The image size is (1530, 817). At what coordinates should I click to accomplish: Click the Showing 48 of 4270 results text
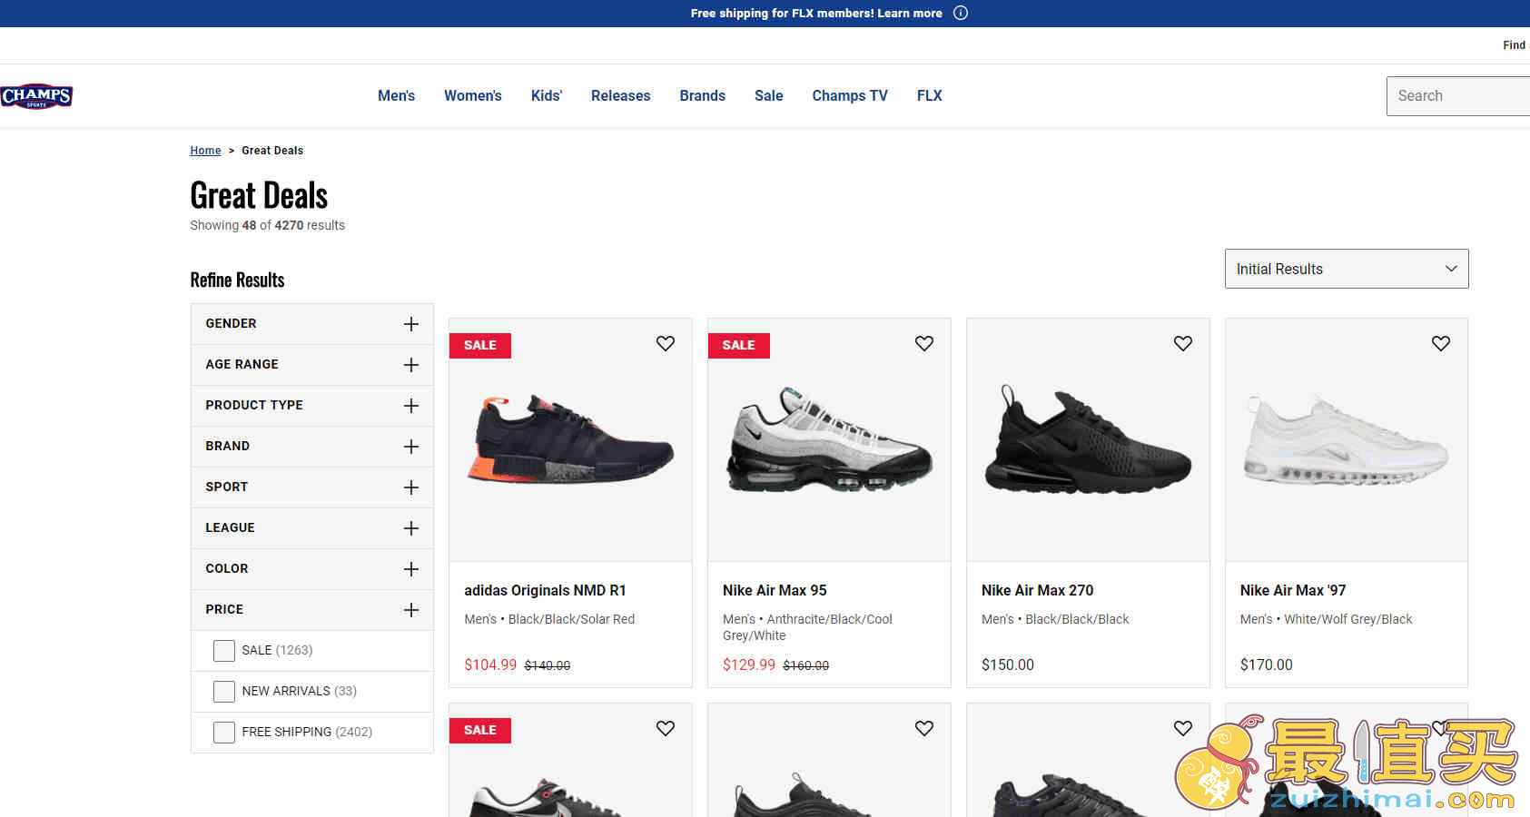[x=267, y=225]
